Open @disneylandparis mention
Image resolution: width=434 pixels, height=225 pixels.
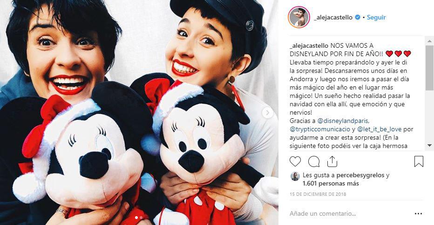(x=343, y=121)
